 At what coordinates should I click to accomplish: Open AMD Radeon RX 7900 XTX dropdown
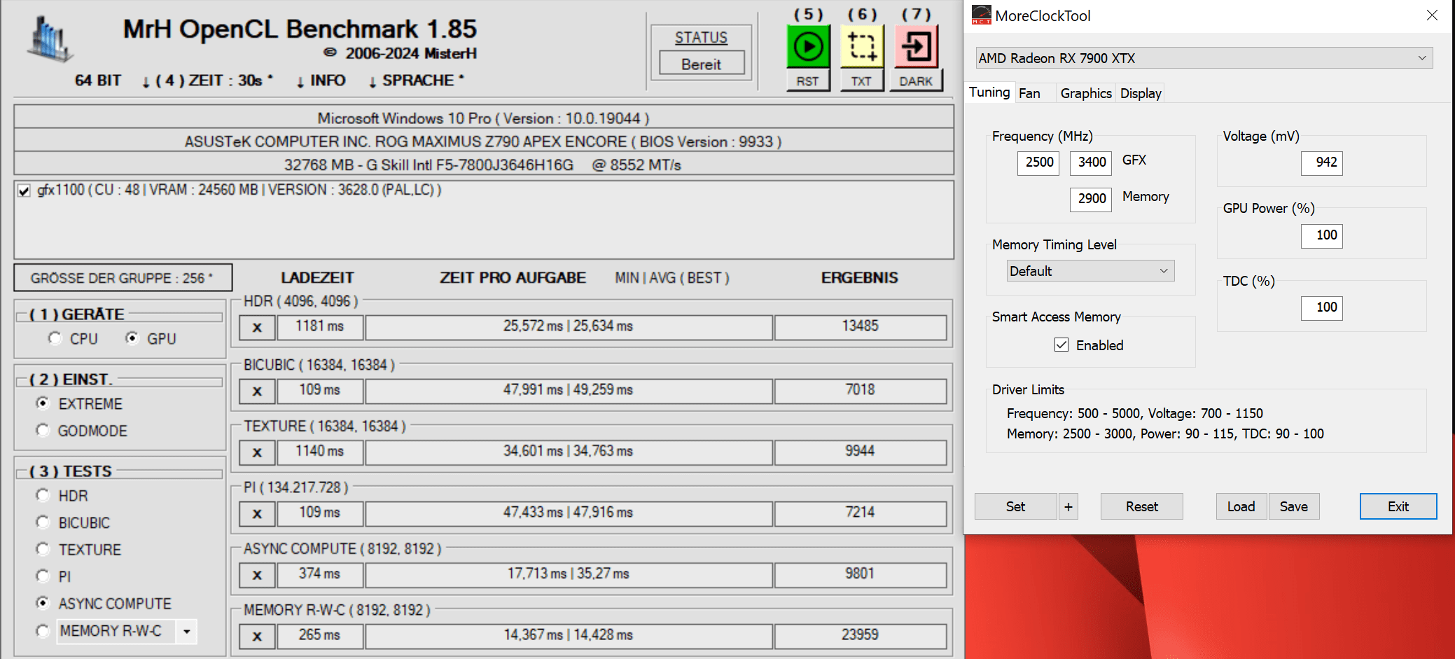click(x=1204, y=58)
